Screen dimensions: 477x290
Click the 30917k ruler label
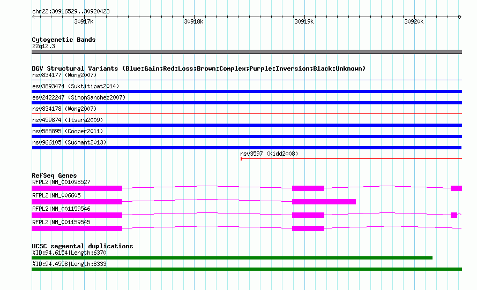pos(84,21)
